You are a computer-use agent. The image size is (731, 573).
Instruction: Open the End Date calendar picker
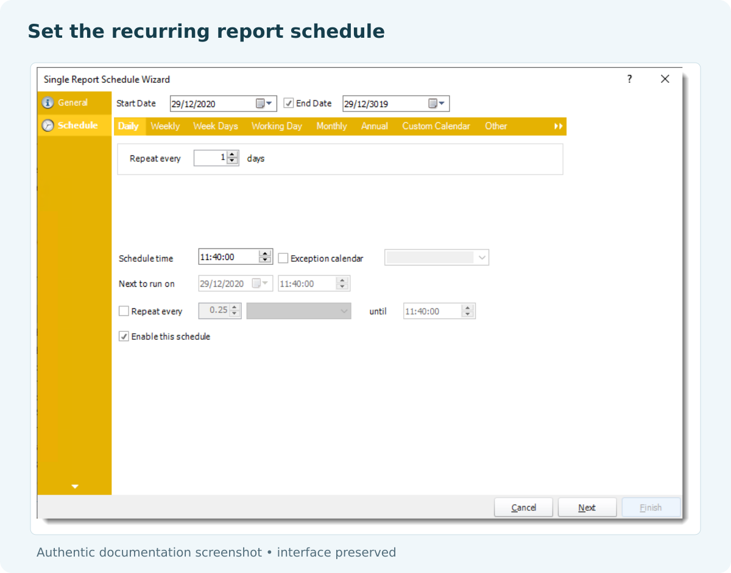click(437, 104)
